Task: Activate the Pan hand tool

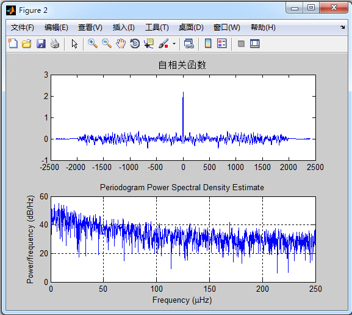Action: point(121,43)
